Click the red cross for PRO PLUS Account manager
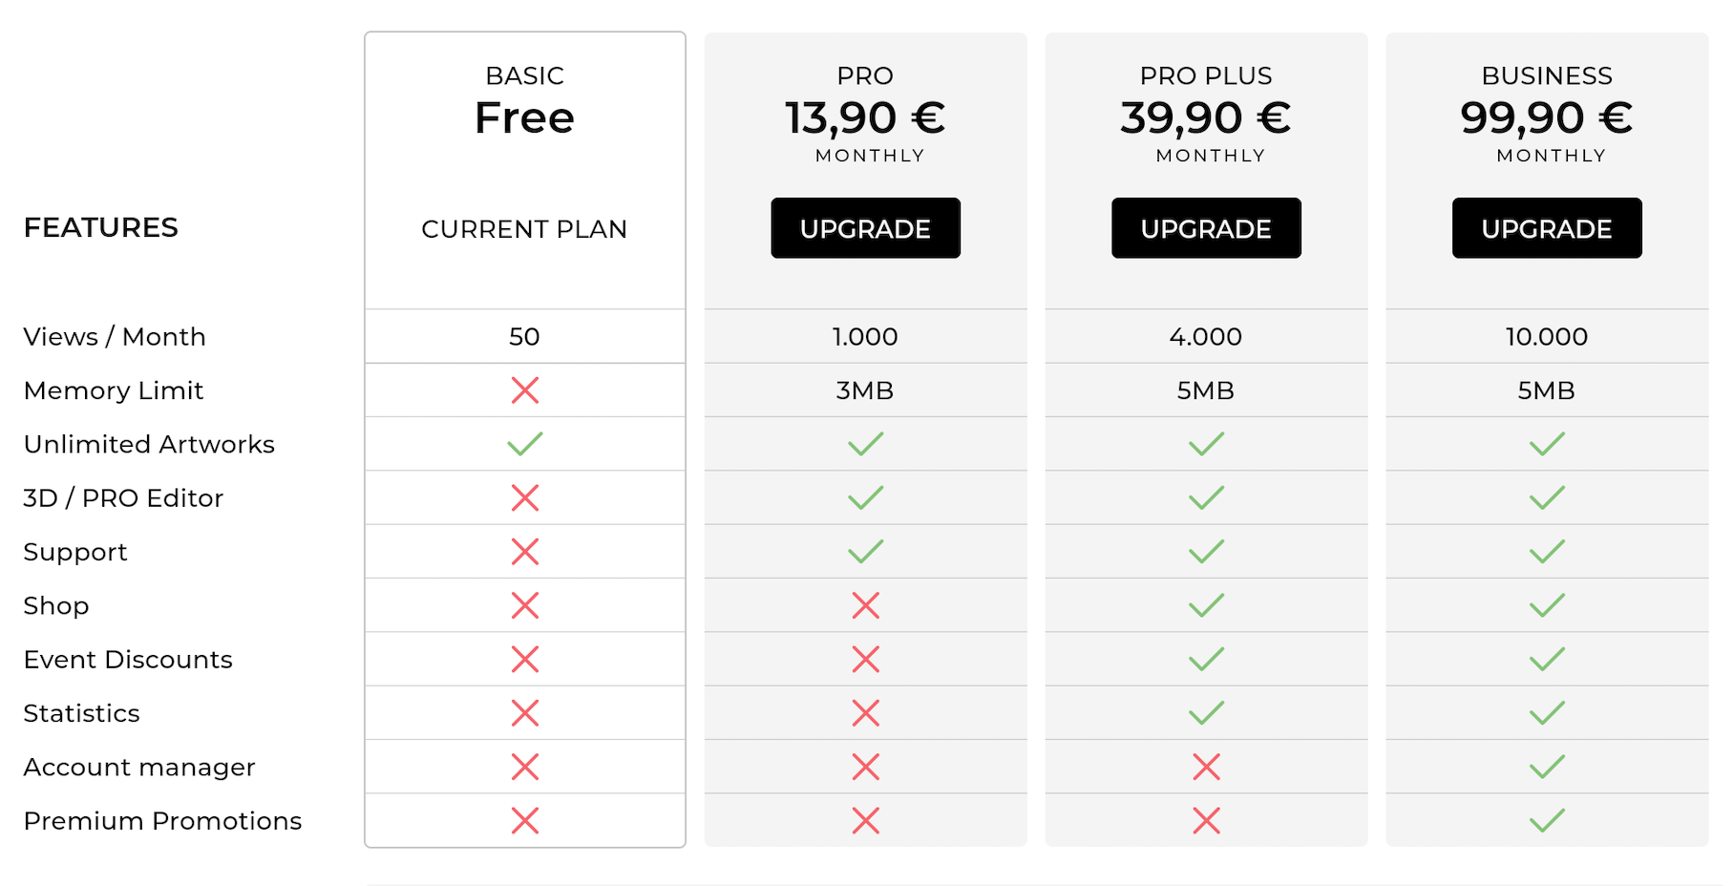This screenshot has height=886, width=1734. tap(1206, 767)
